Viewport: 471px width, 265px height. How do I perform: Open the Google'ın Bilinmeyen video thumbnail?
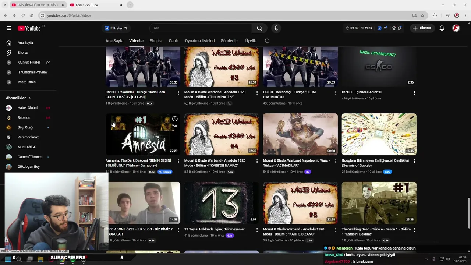coord(379,134)
